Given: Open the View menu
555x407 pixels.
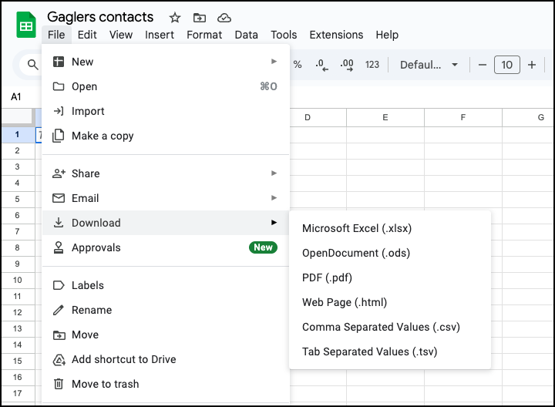Looking at the screenshot, I should click(x=121, y=35).
